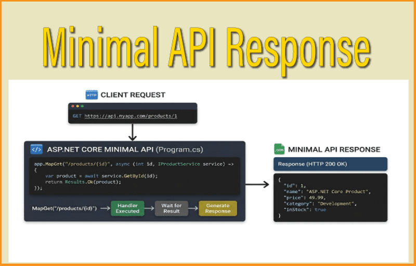Click the "category": "Development" JSON line
This screenshot has width=416, height=266.
[320, 204]
